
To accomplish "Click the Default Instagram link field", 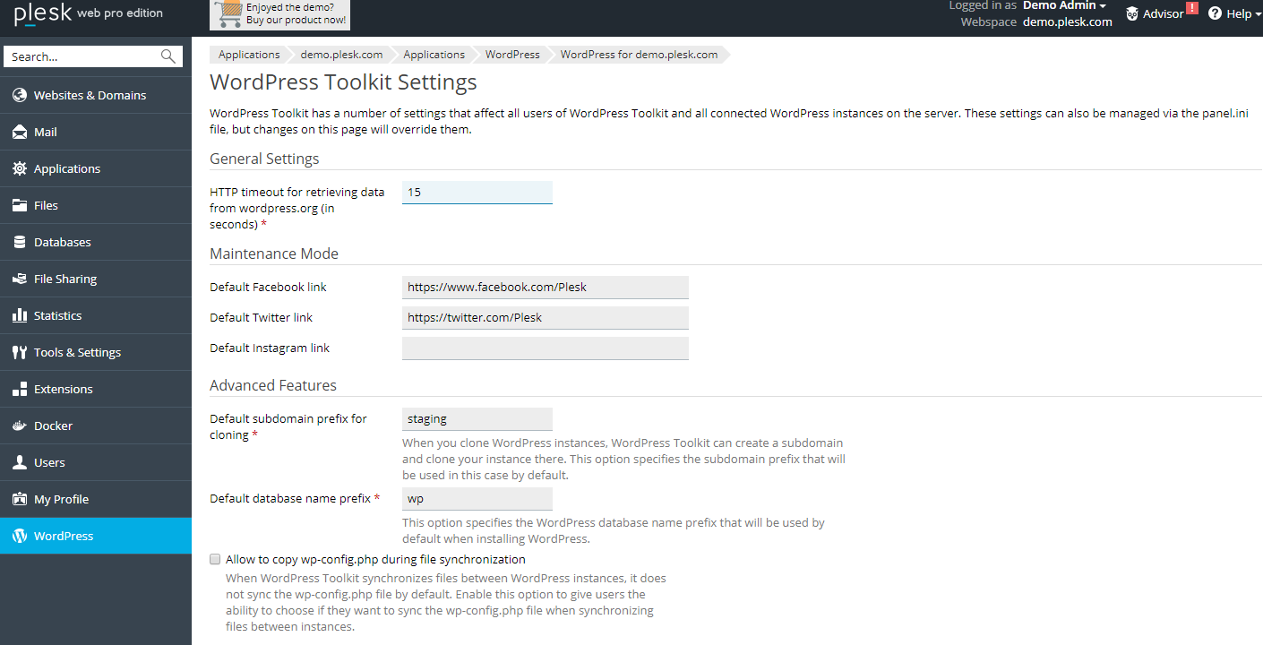I will (546, 348).
